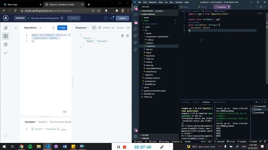This screenshot has height=150, width=268.
Task: Open the Apollo logo home icon
Action: pos(5,18)
